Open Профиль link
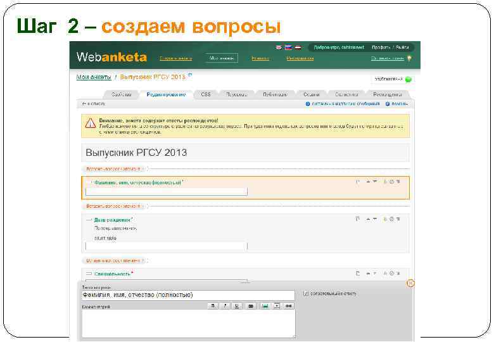Screen dimensions: 494x342 381,47
